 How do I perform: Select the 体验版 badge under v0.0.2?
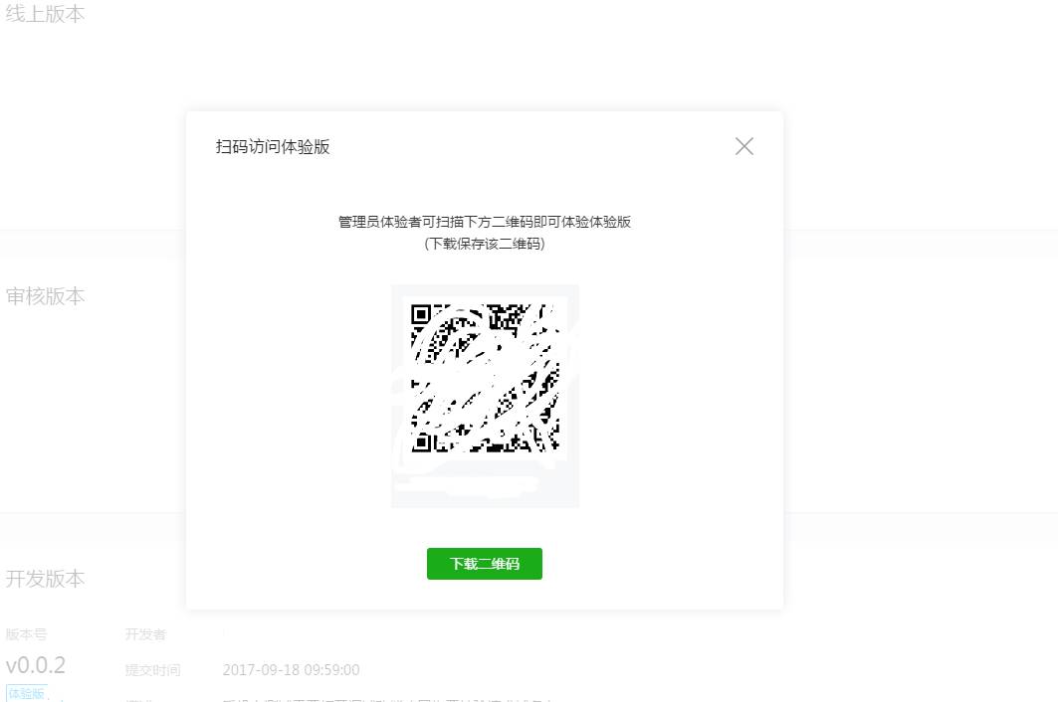coord(26,693)
